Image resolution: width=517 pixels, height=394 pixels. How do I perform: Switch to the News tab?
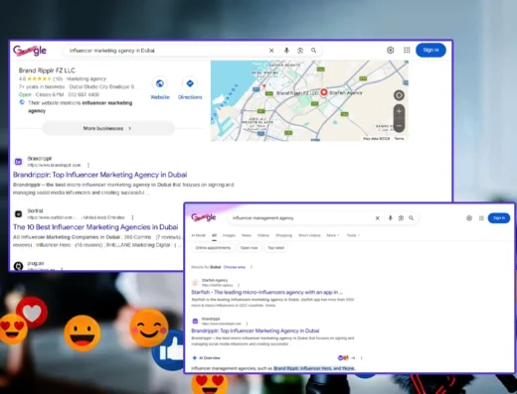click(247, 235)
